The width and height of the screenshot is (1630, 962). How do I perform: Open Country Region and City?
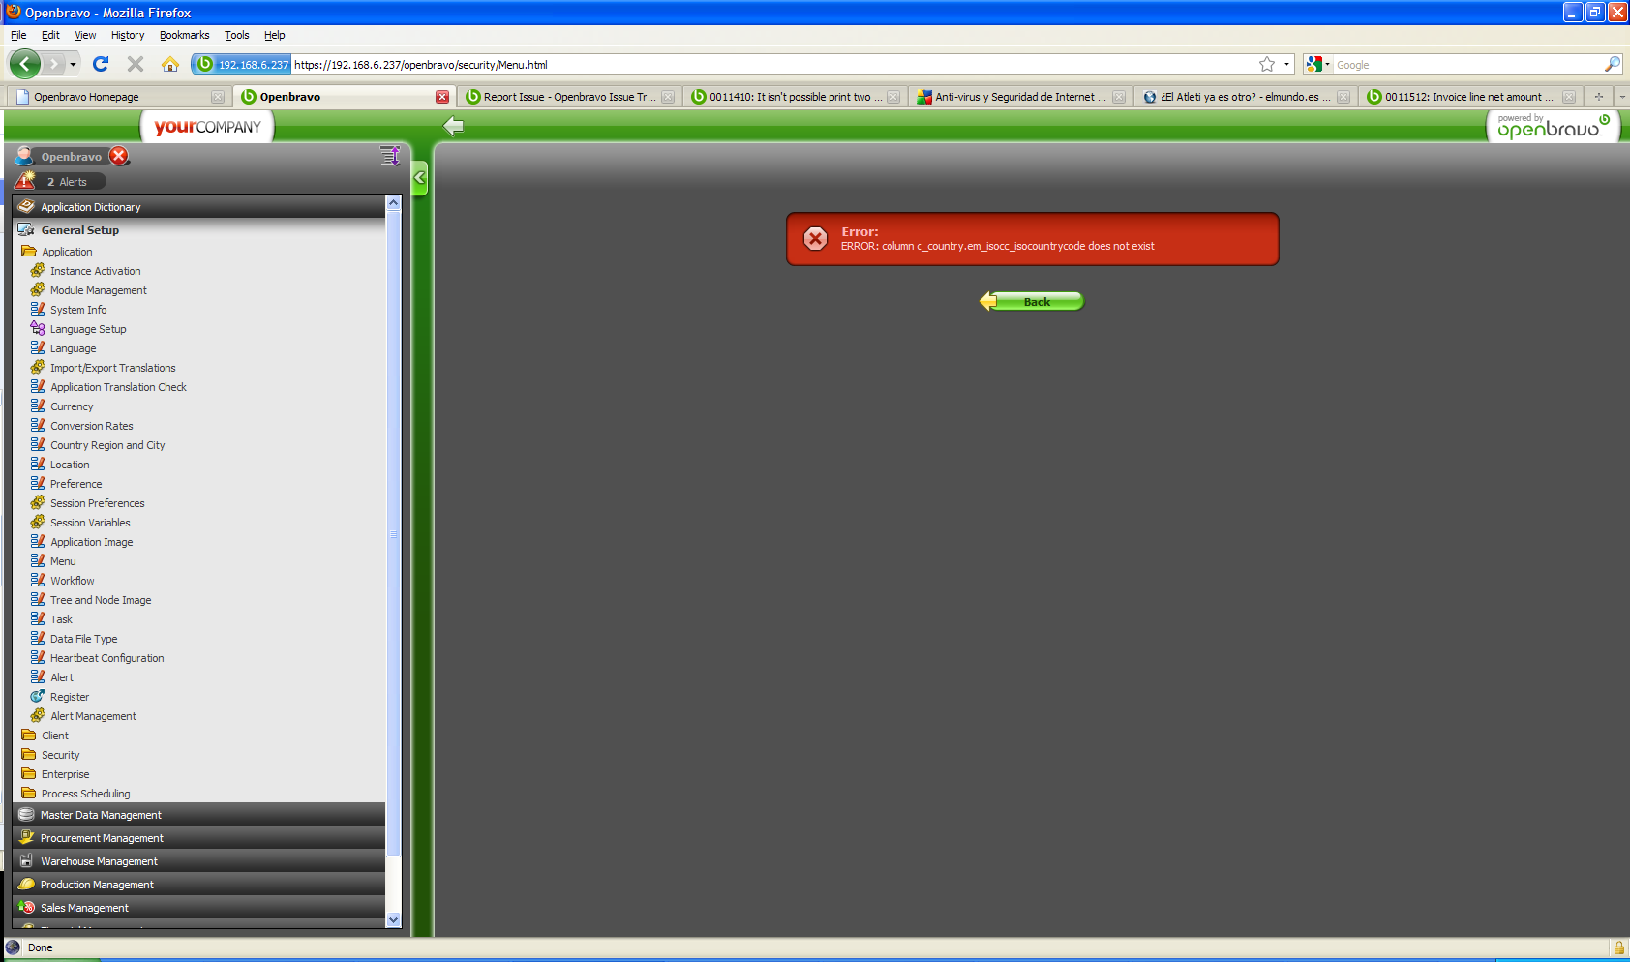(x=107, y=445)
